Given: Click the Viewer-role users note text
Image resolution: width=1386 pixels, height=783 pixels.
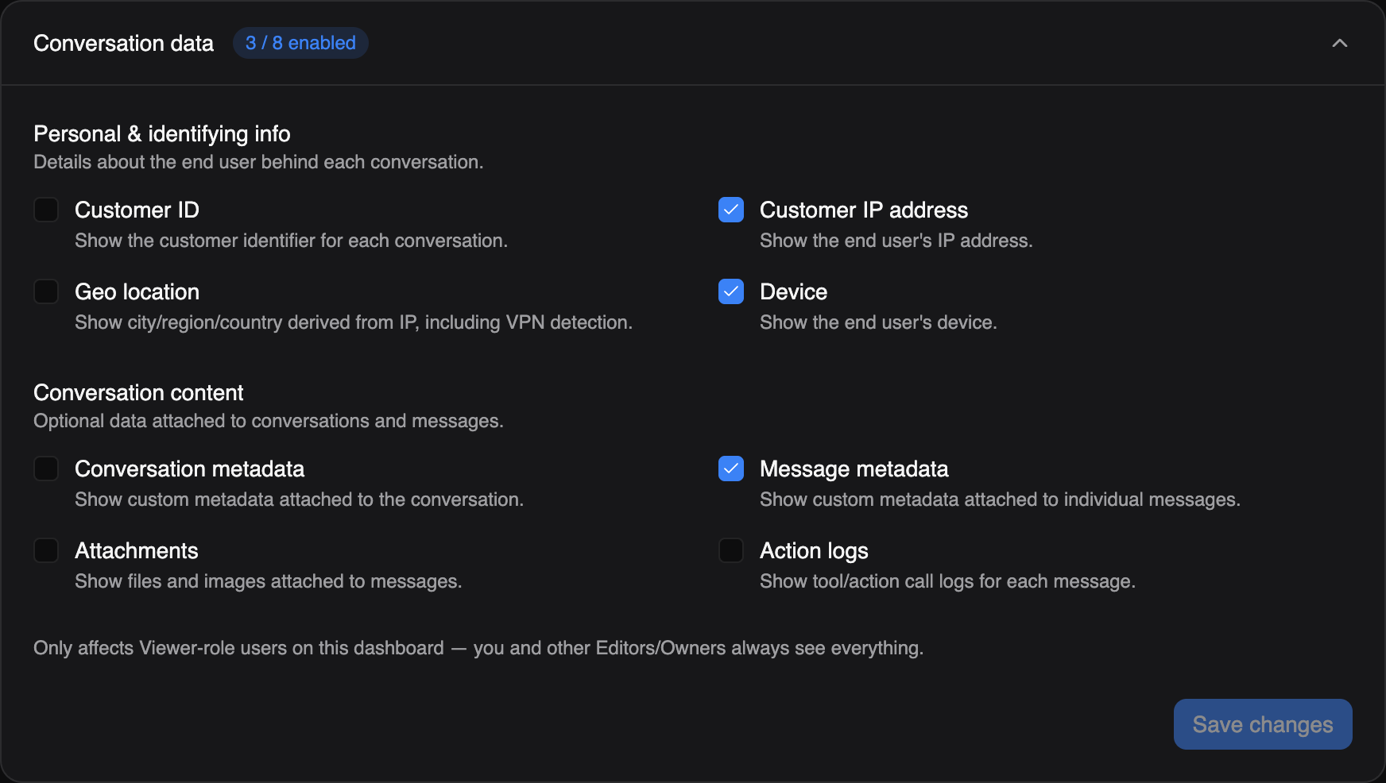Looking at the screenshot, I should click(478, 648).
